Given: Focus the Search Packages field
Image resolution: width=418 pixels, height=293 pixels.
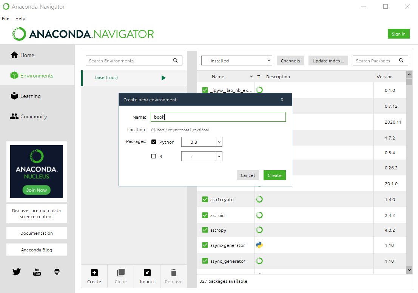Looking at the screenshot, I should (380, 60).
